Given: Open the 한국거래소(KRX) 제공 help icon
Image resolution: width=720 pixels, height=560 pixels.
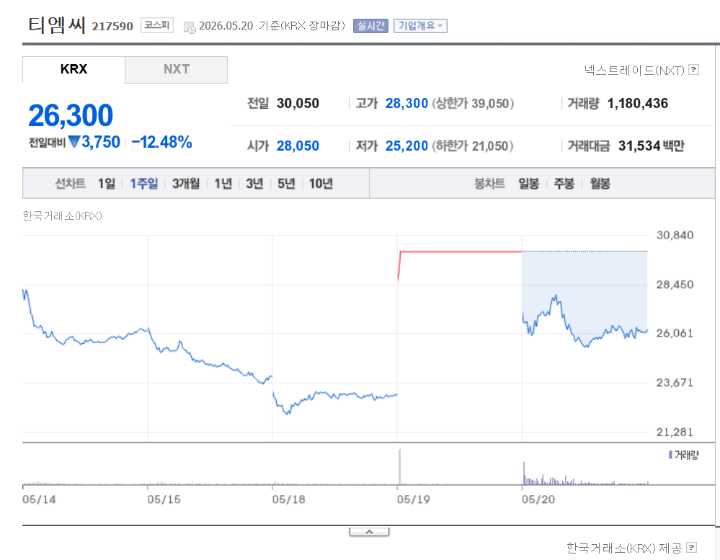Looking at the screenshot, I should pyautogui.click(x=691, y=548).
